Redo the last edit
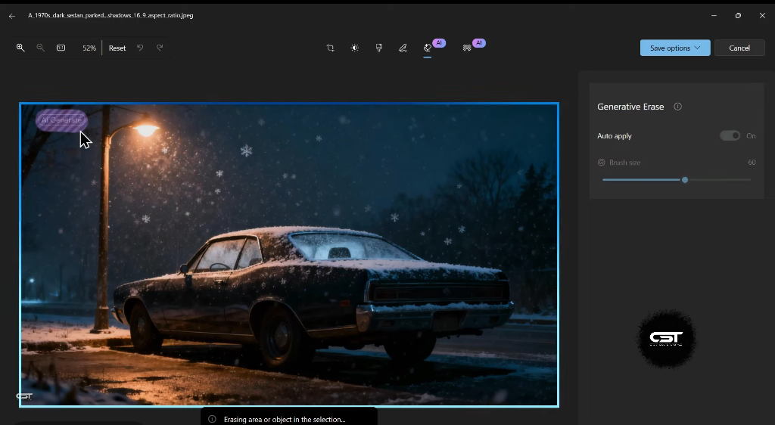The width and height of the screenshot is (775, 425). [160, 48]
